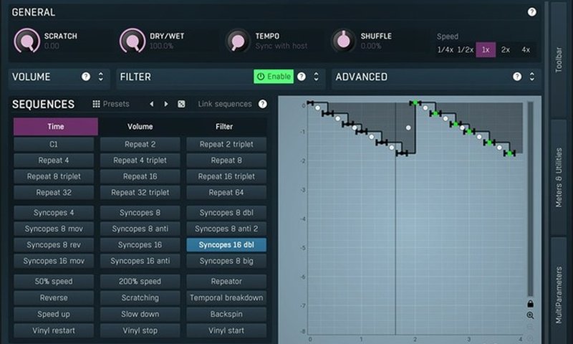Click the next preset arrow in Sequences

point(166,104)
